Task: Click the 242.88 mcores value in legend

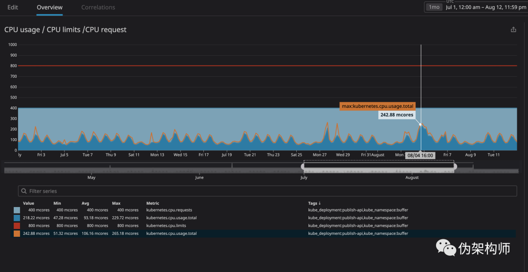Action: pos(36,233)
